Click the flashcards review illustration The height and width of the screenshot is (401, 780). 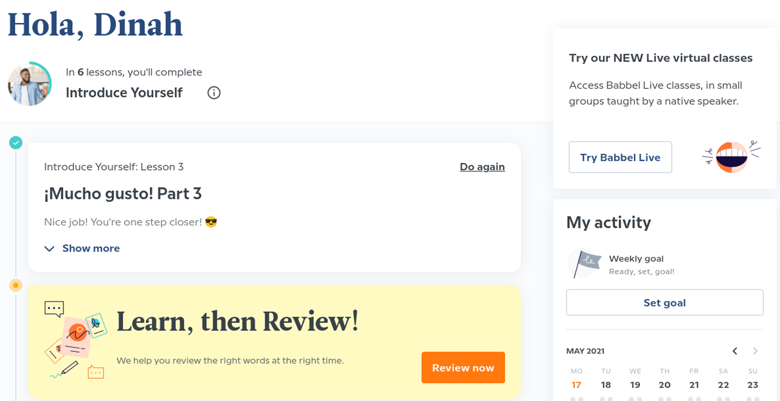(76, 340)
